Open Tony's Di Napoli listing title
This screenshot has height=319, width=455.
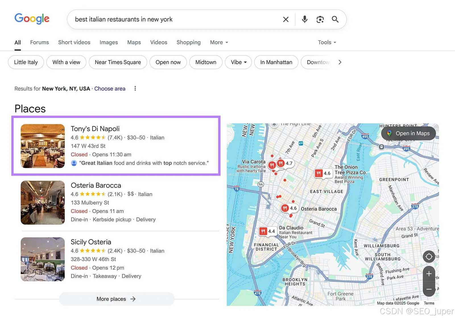[x=95, y=129]
